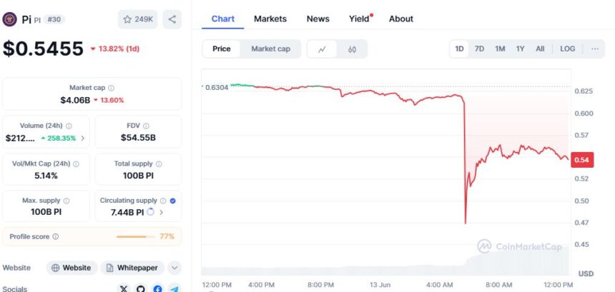Image resolution: width=615 pixels, height=292 pixels.
Task: Expand more website links chevron
Action: click(x=174, y=268)
